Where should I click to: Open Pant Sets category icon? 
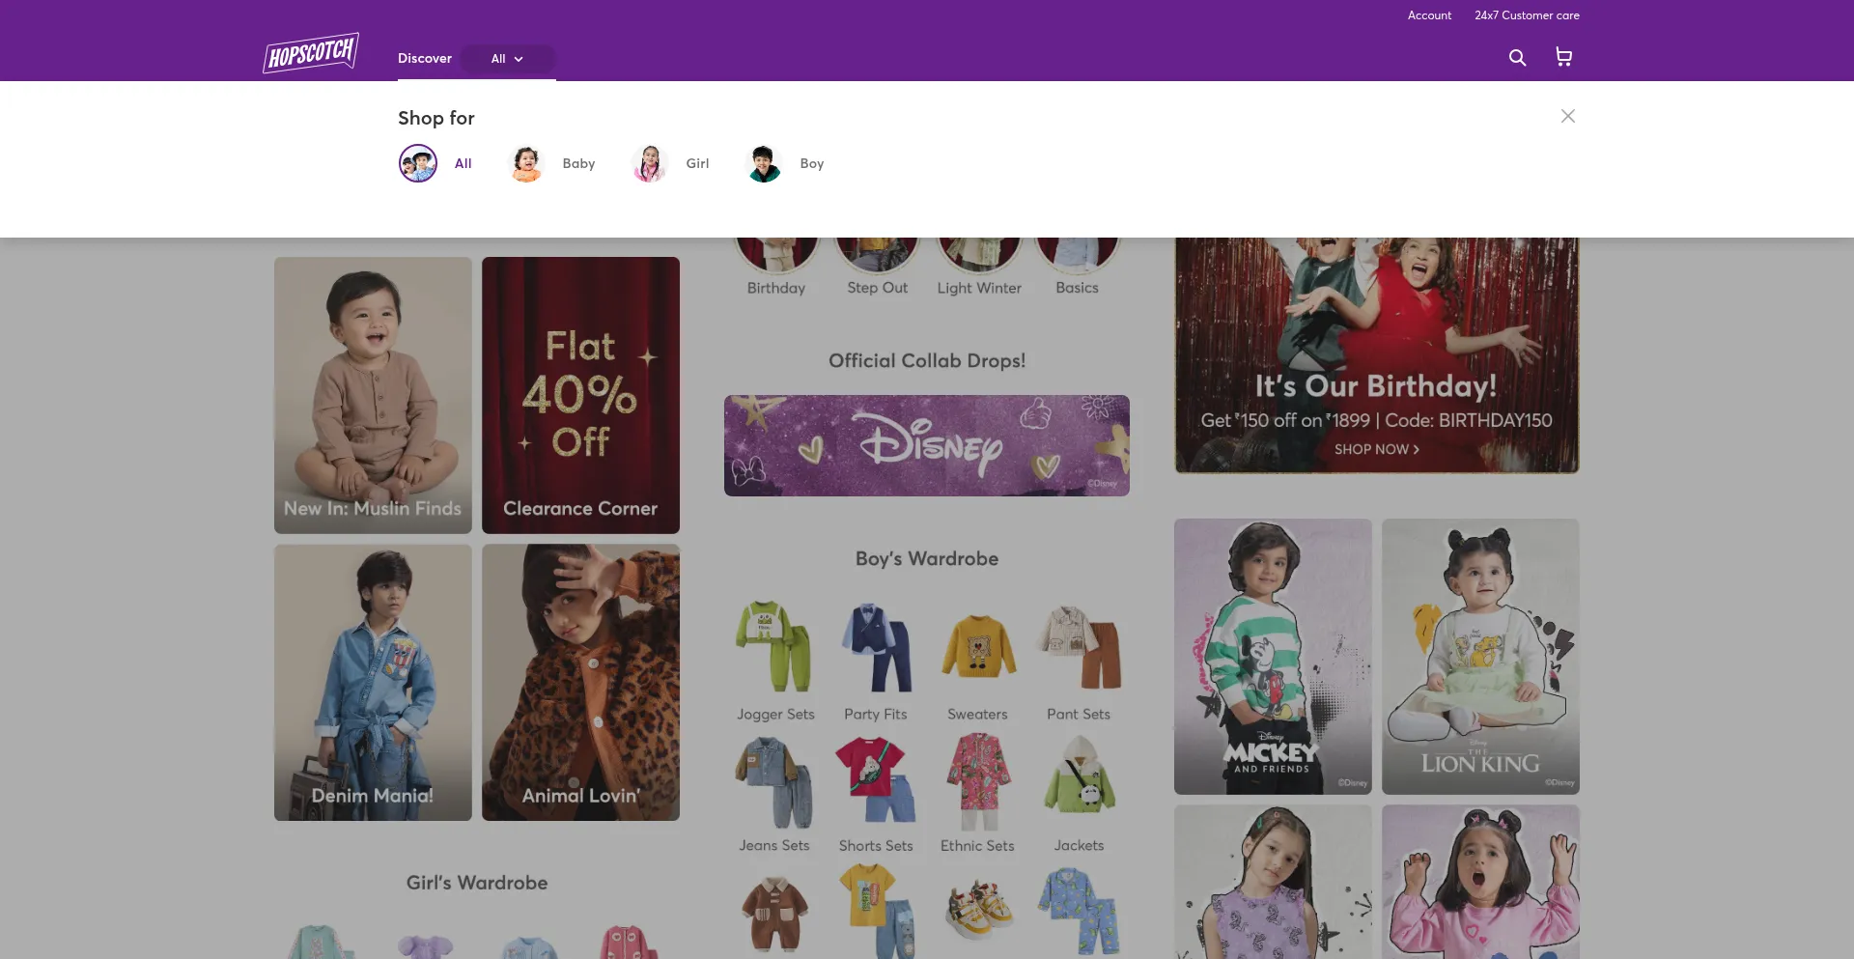click(x=1079, y=646)
